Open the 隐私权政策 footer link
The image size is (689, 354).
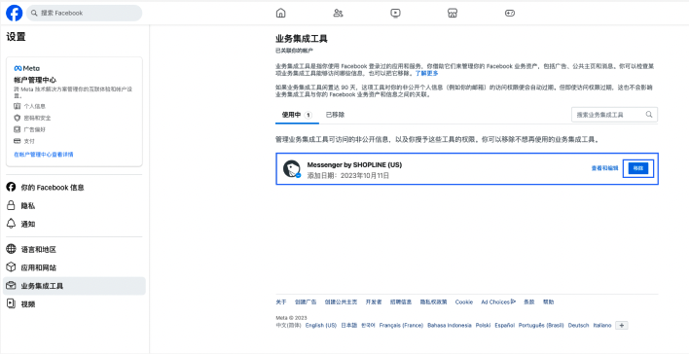(x=433, y=302)
